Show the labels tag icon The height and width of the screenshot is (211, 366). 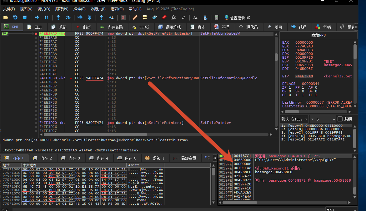coord(154,17)
